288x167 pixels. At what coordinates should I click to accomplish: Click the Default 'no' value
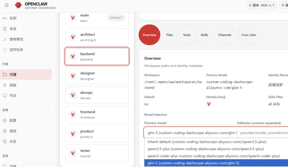click(x=146, y=104)
